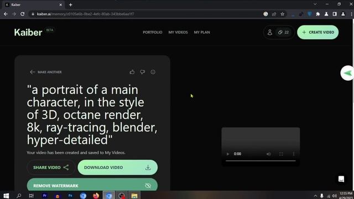Reload the current page
The image size is (354, 199).
[x=23, y=14]
